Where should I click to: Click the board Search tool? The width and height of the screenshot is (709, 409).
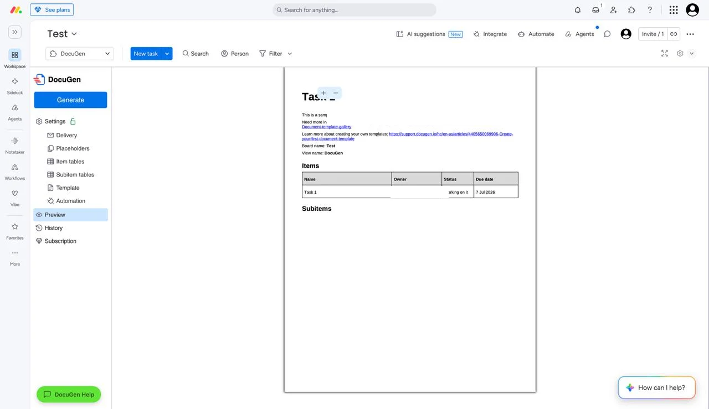click(196, 54)
